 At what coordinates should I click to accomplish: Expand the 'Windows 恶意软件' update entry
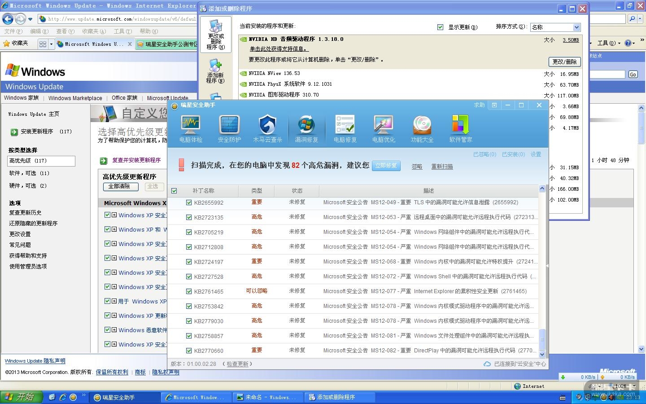114,330
